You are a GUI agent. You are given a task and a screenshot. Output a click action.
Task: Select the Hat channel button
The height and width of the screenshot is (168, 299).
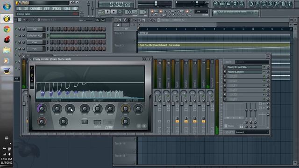pos(35,49)
